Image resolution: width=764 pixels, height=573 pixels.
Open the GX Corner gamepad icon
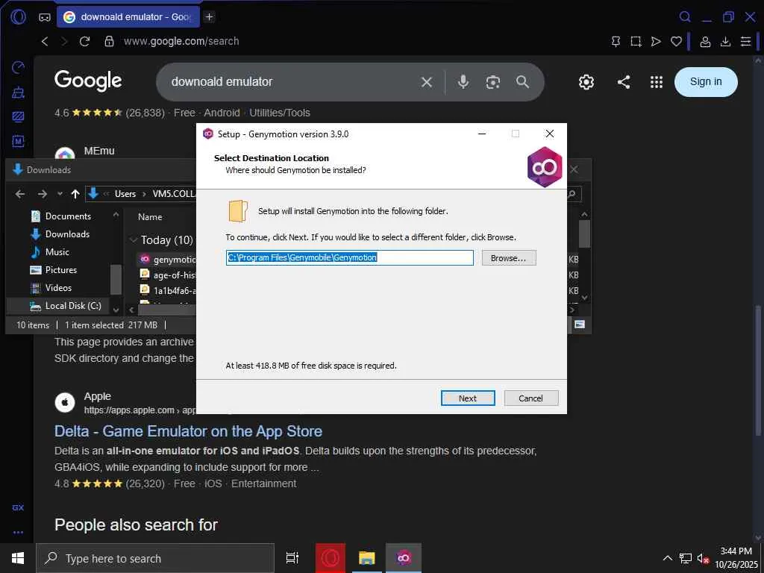click(x=44, y=17)
